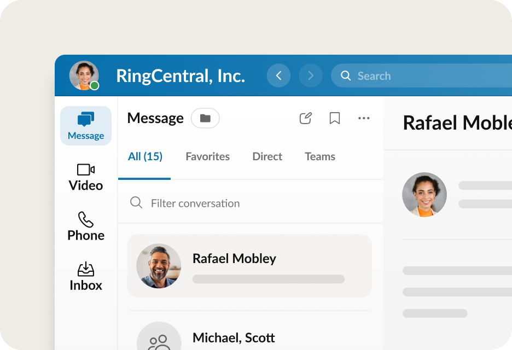This screenshot has height=350, width=512.
Task: Start a new message with compose icon
Action: point(305,118)
